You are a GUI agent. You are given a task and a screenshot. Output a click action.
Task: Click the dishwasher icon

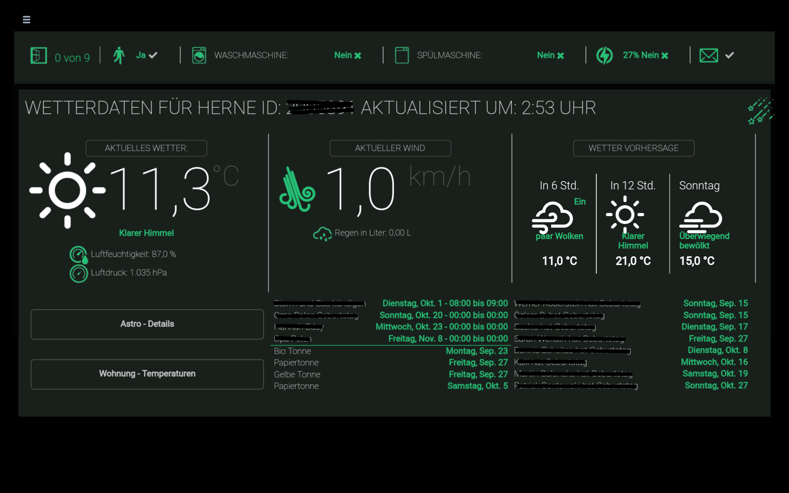401,55
